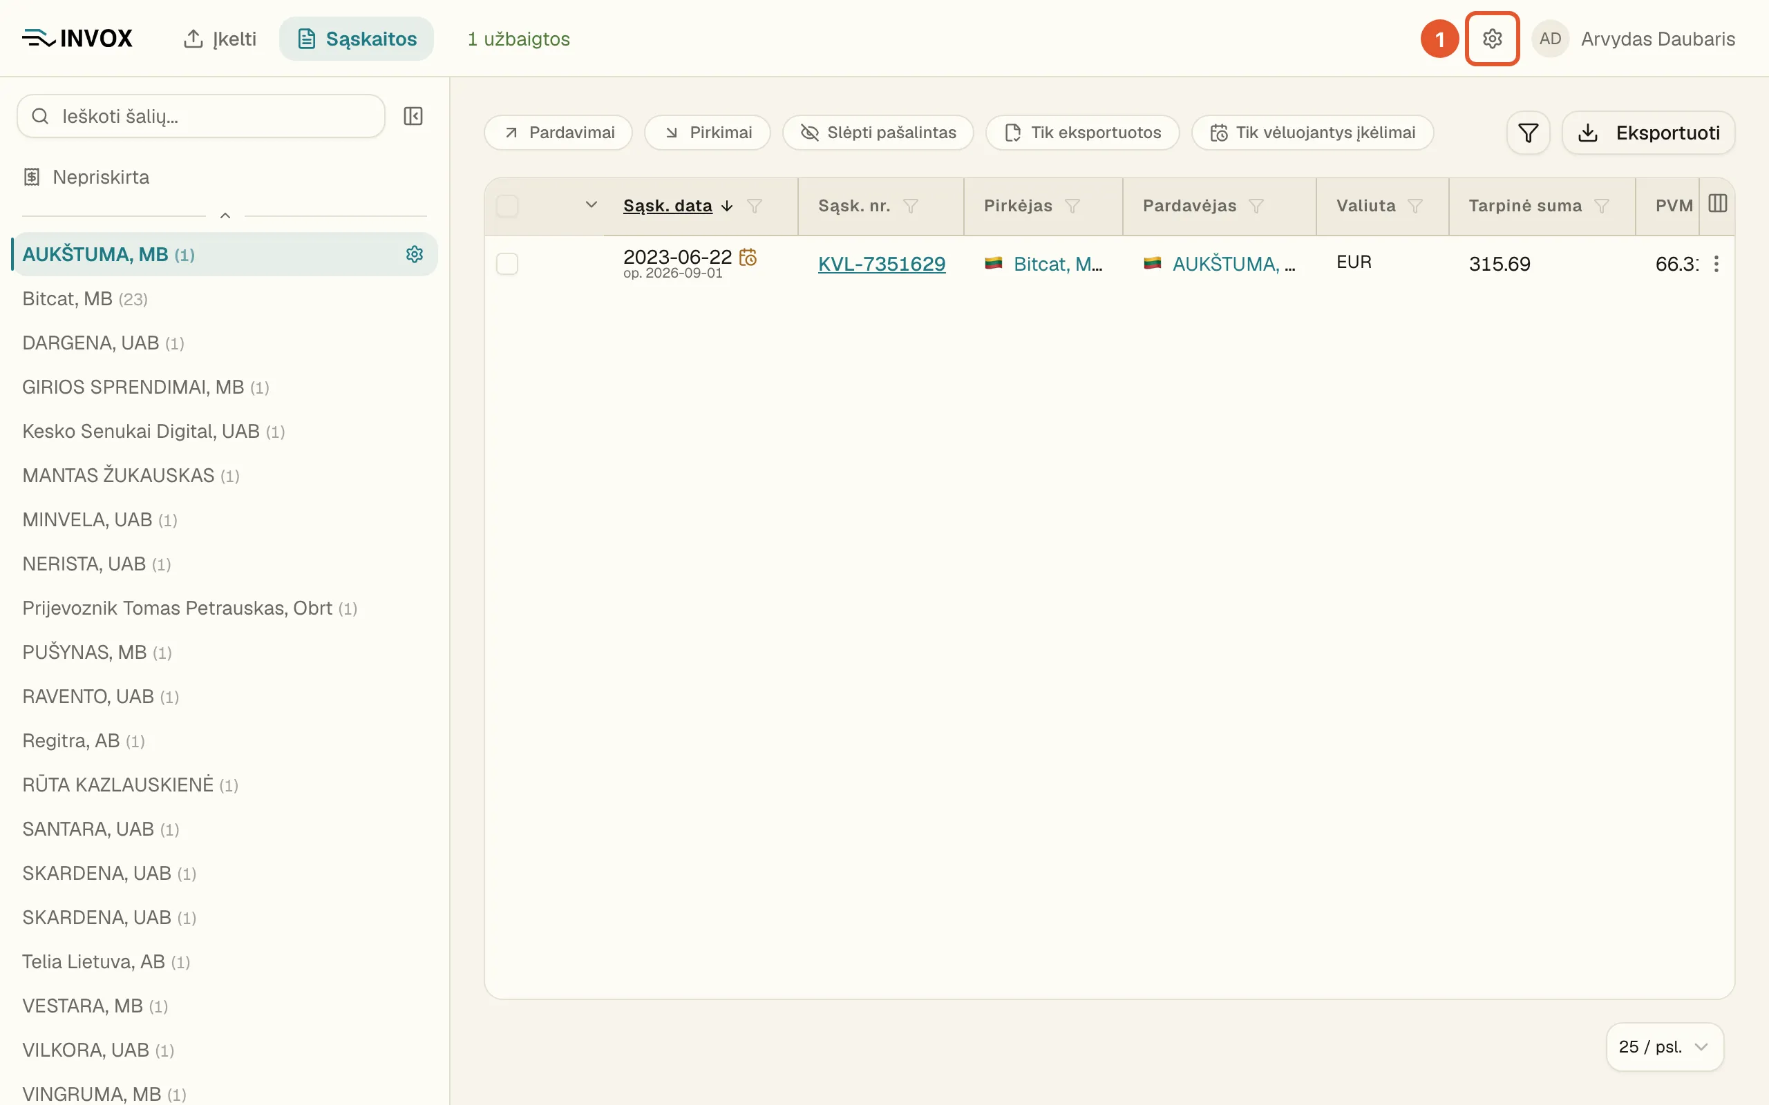Filter the Sąsk. data column
Screen dimensions: 1769x1105
(x=755, y=206)
